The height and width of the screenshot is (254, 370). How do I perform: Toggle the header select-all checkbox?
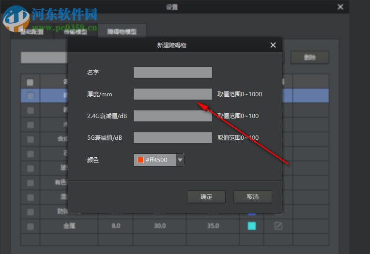tap(30, 82)
